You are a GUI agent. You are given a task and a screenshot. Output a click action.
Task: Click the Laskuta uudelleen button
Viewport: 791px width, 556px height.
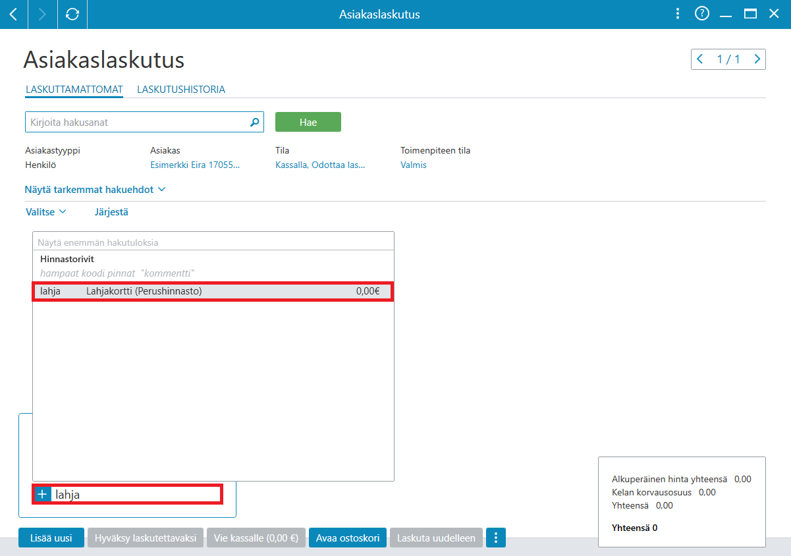tap(436, 538)
